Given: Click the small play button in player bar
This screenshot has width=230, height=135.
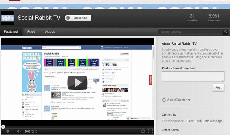Looking at the screenshot, I should [8, 131].
